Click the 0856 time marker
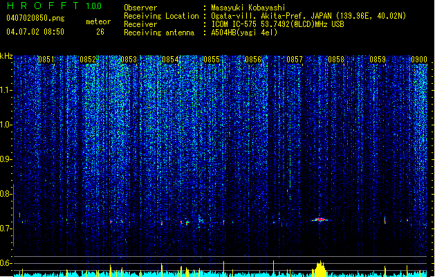Image resolution: width=435 pixels, height=277 pixels. click(x=253, y=60)
